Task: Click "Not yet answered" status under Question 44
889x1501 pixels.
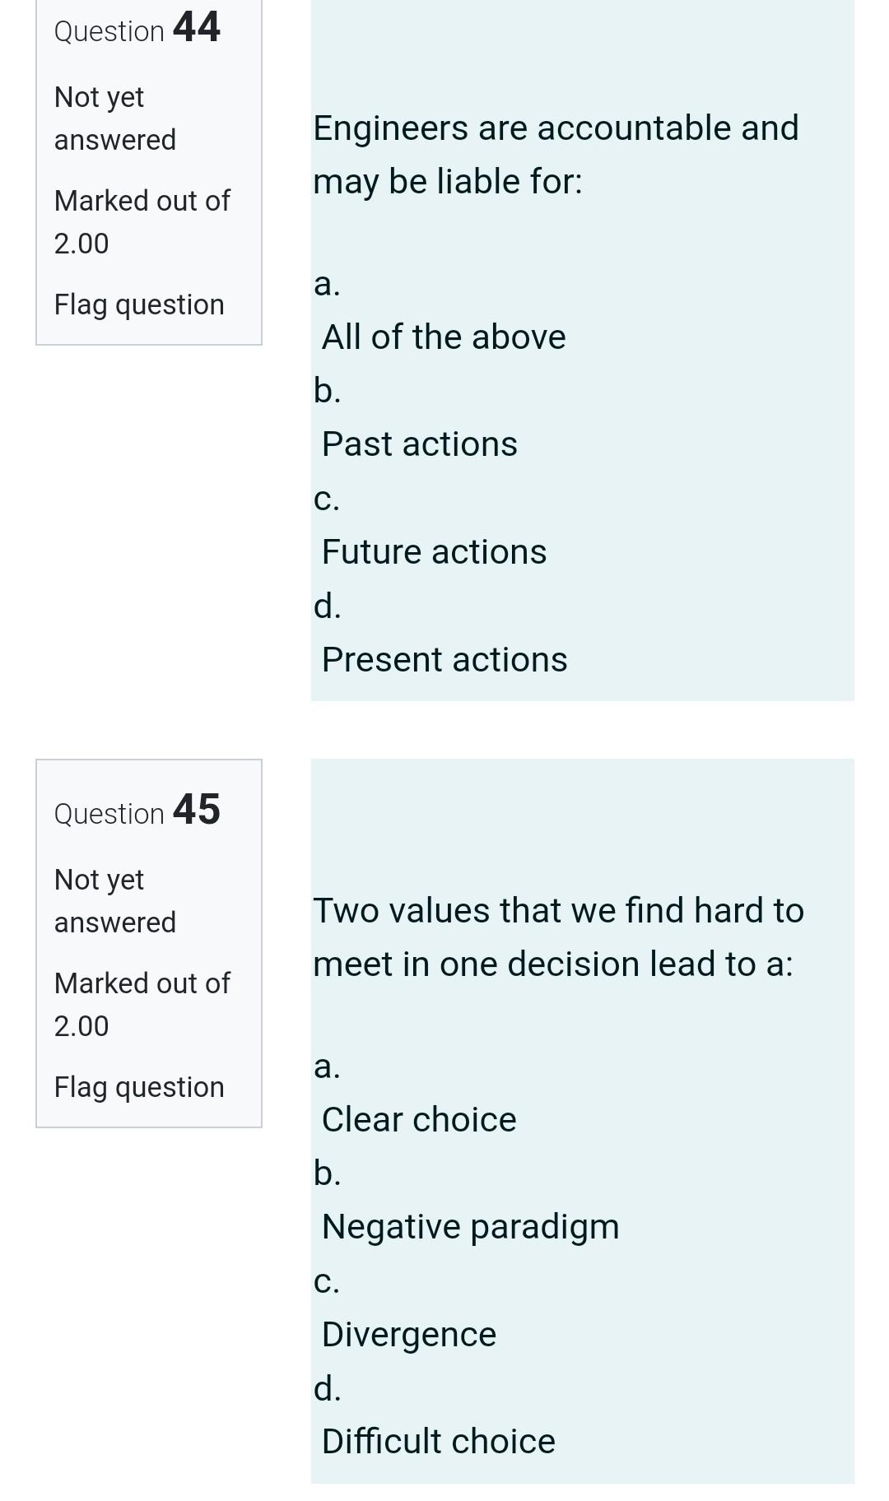Action: (x=114, y=118)
